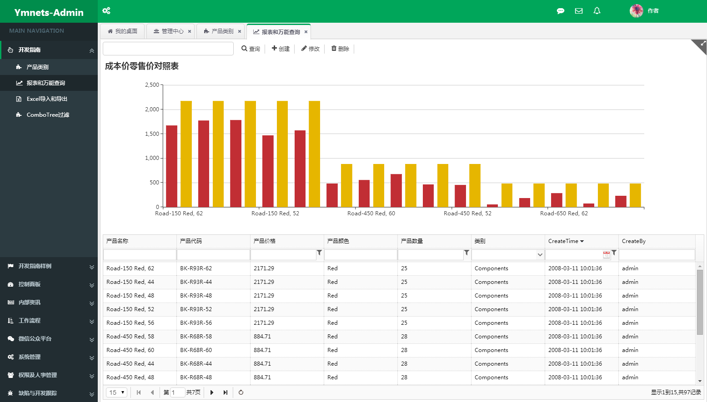Open the page size dropdown showing 15
The width and height of the screenshot is (707, 402).
coord(117,392)
